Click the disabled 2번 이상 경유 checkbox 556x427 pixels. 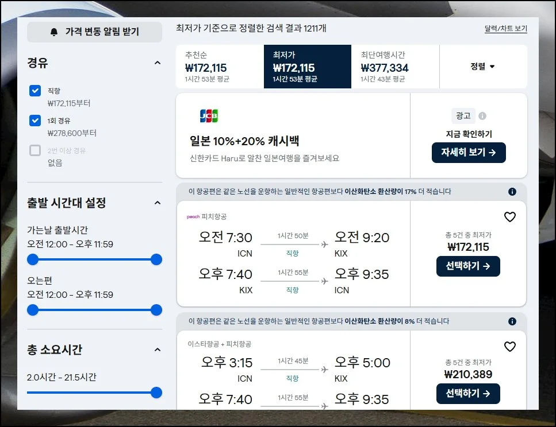(x=35, y=150)
